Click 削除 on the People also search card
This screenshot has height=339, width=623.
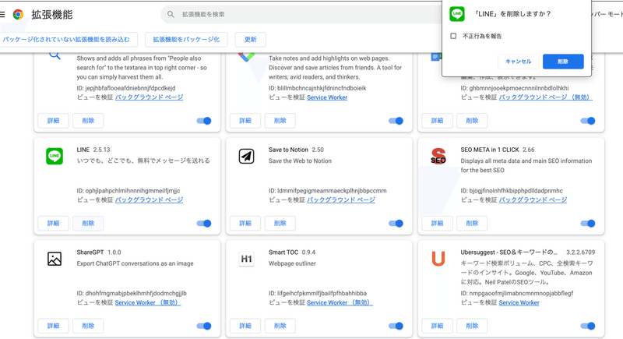88,121
